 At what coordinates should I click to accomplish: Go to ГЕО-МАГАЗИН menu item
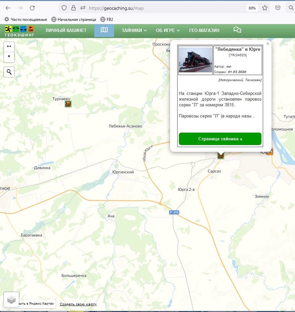[x=204, y=30]
